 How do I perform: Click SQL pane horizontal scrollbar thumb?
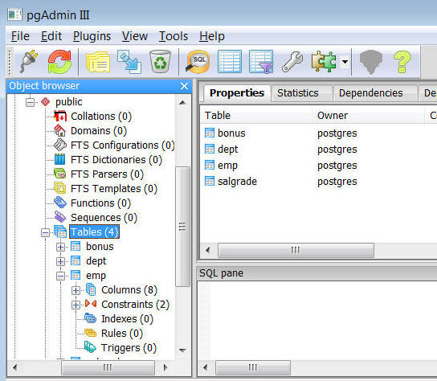pos(253,367)
